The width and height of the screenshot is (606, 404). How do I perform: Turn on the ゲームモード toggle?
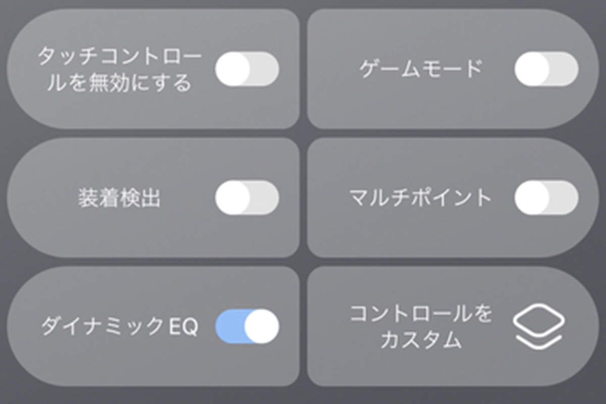click(546, 69)
